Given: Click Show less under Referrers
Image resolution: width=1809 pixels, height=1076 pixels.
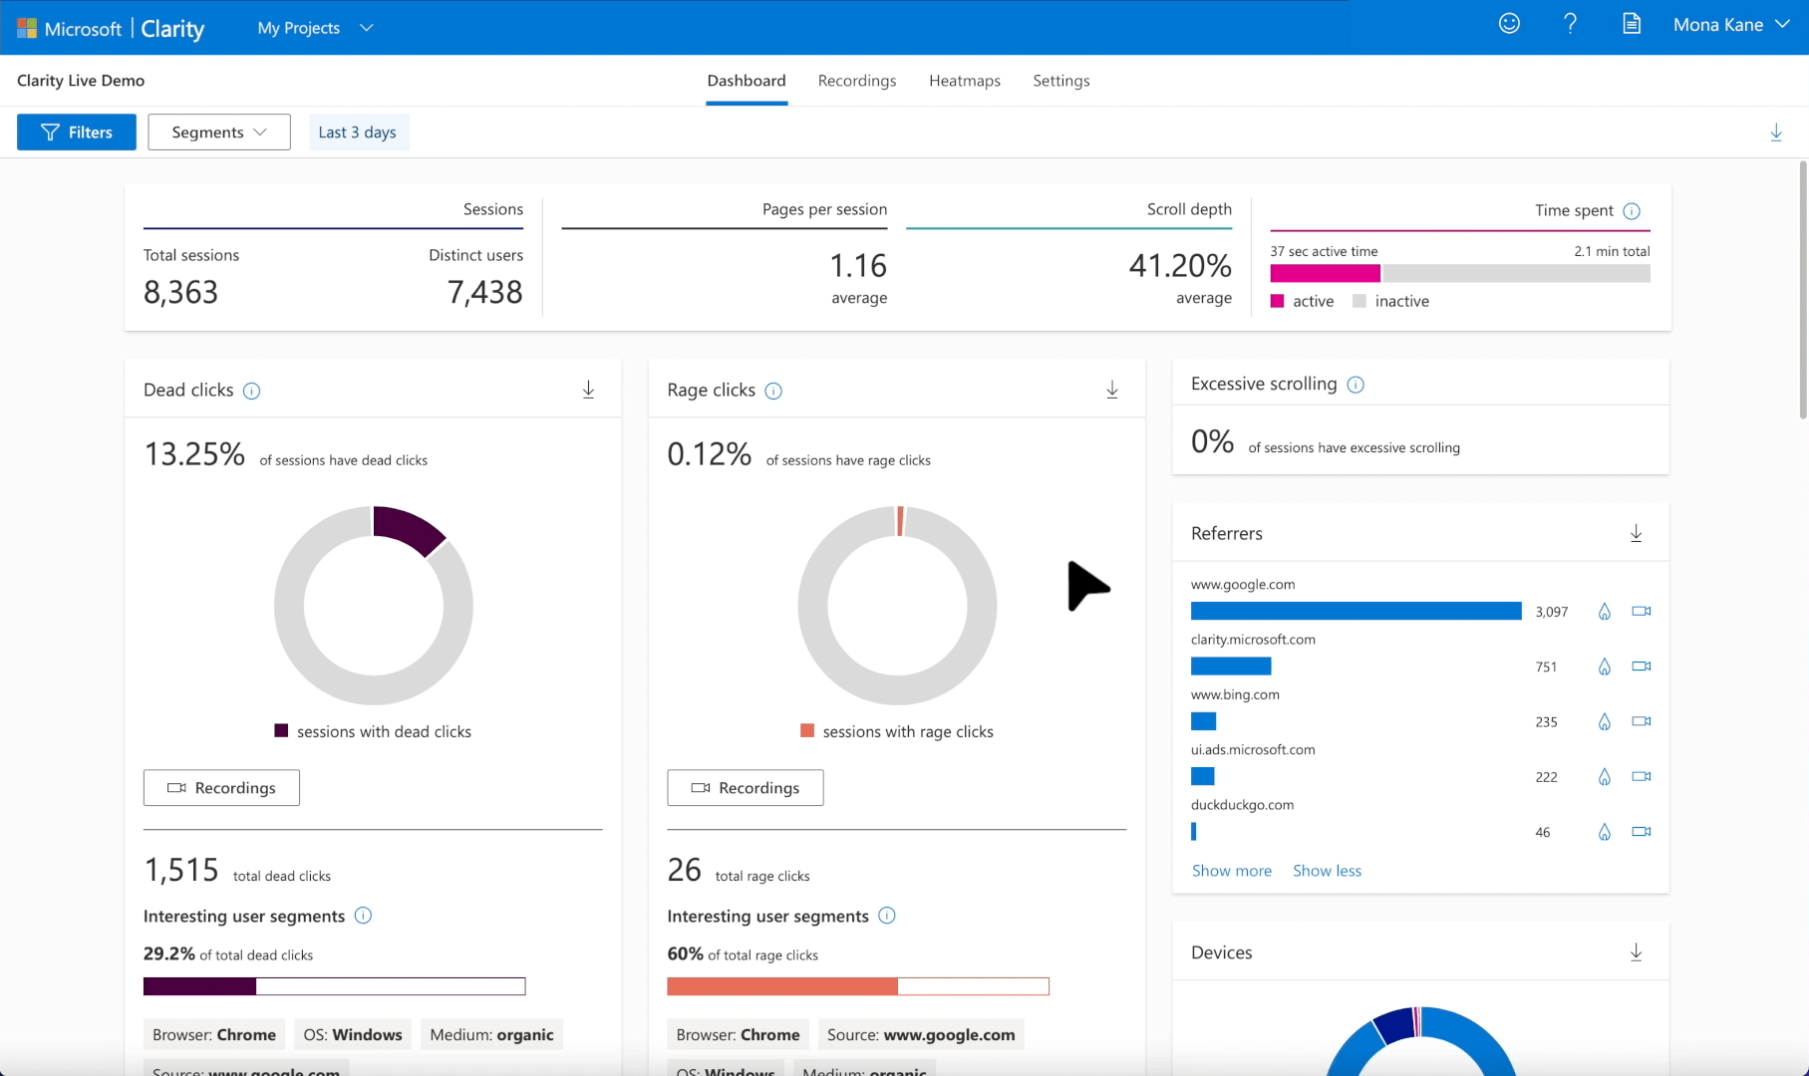Looking at the screenshot, I should point(1327,871).
